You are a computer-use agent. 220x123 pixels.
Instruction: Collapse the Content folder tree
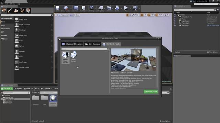point(1,95)
